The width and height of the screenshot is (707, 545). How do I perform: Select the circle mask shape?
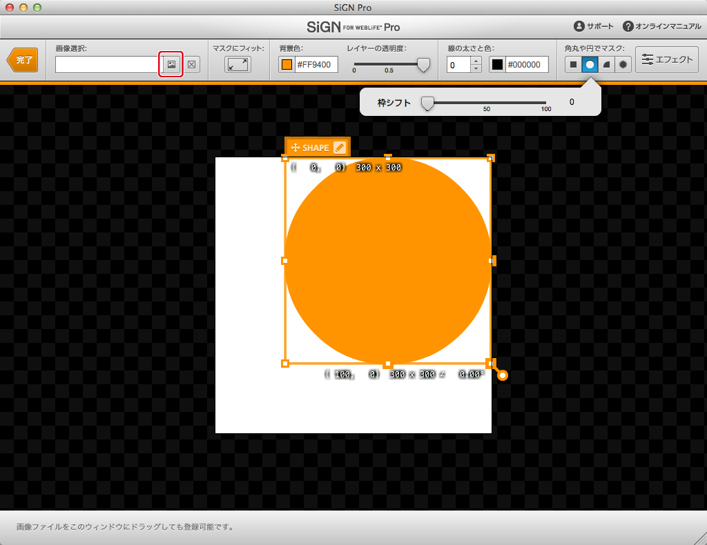590,64
